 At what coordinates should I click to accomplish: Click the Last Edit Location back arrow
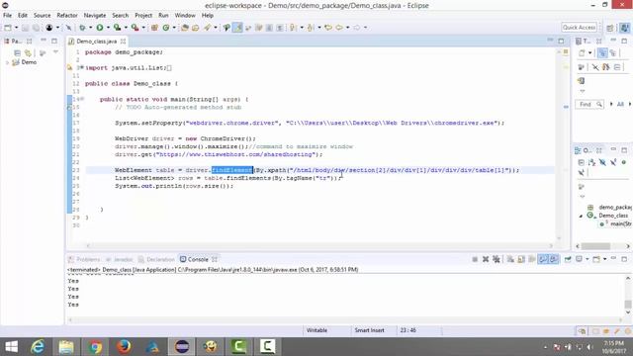point(328,28)
